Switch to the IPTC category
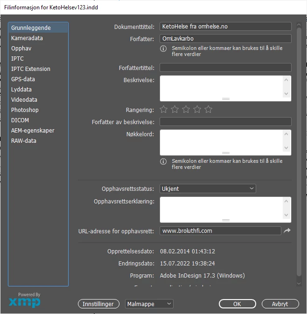Screen dimensions: 307x314 coord(38,59)
